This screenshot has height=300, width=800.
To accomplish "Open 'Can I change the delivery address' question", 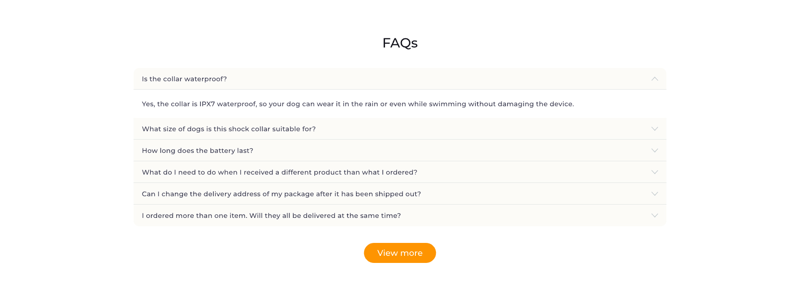I will tap(281, 194).
